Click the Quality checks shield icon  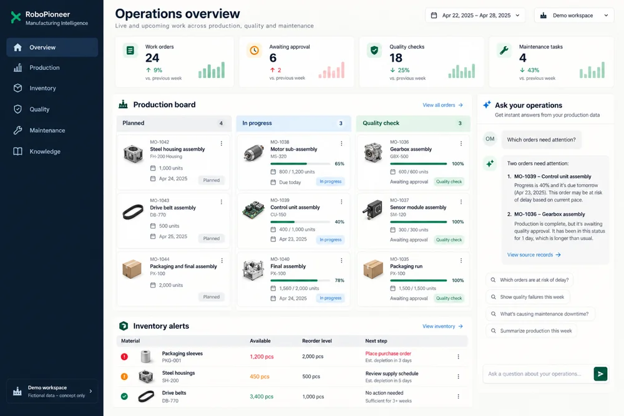[374, 51]
